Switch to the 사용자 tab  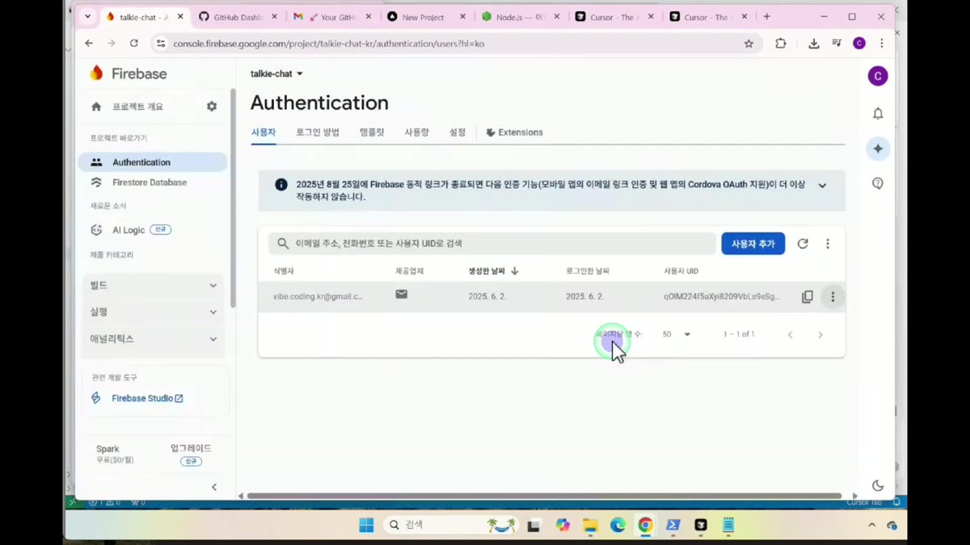264,132
